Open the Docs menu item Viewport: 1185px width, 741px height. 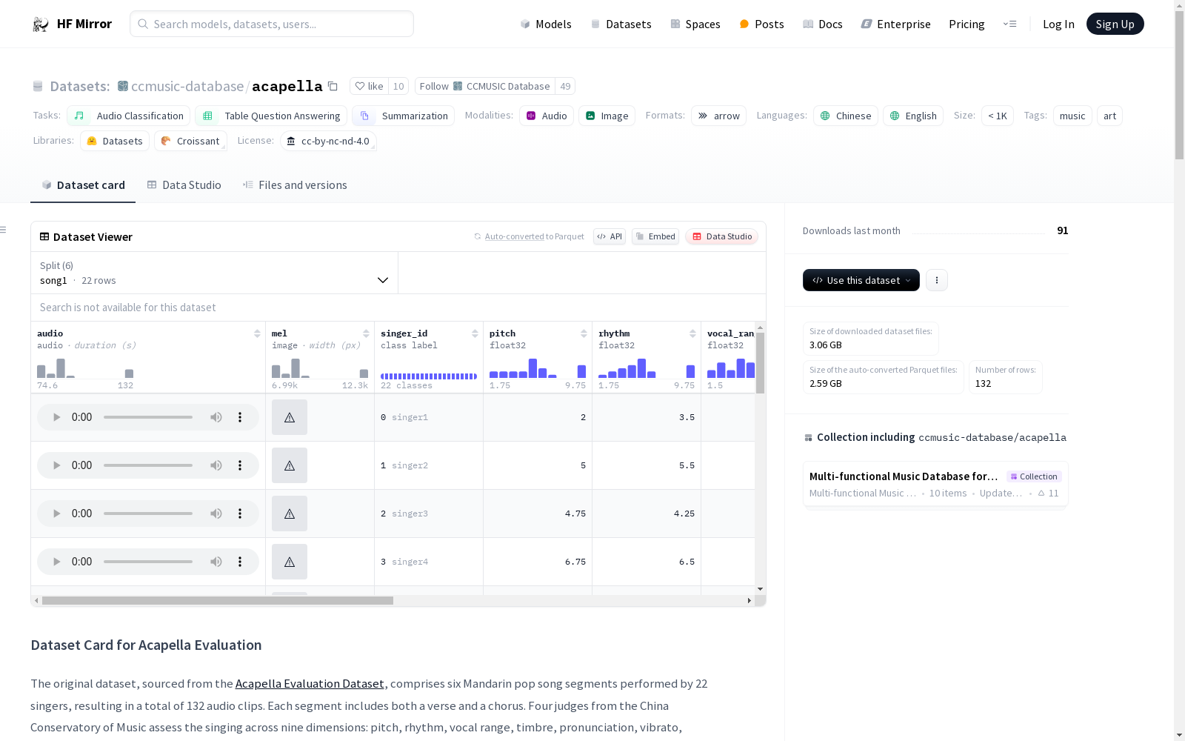tap(823, 24)
